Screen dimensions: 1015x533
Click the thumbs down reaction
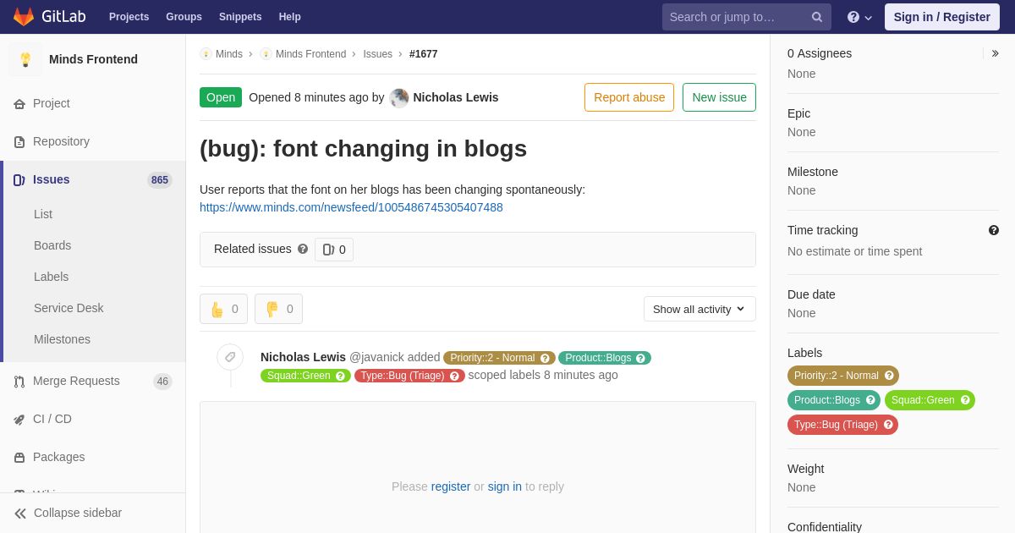(278, 309)
